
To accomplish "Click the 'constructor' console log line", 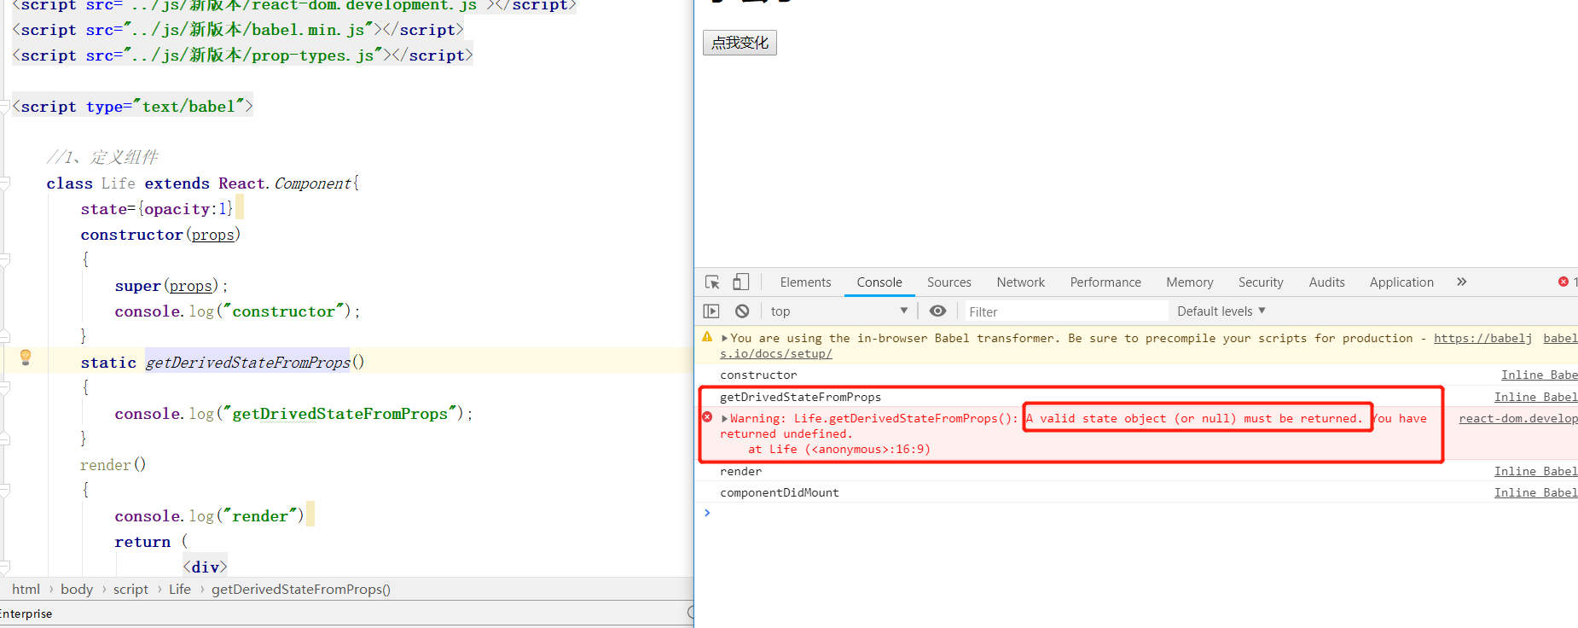I will point(758,375).
